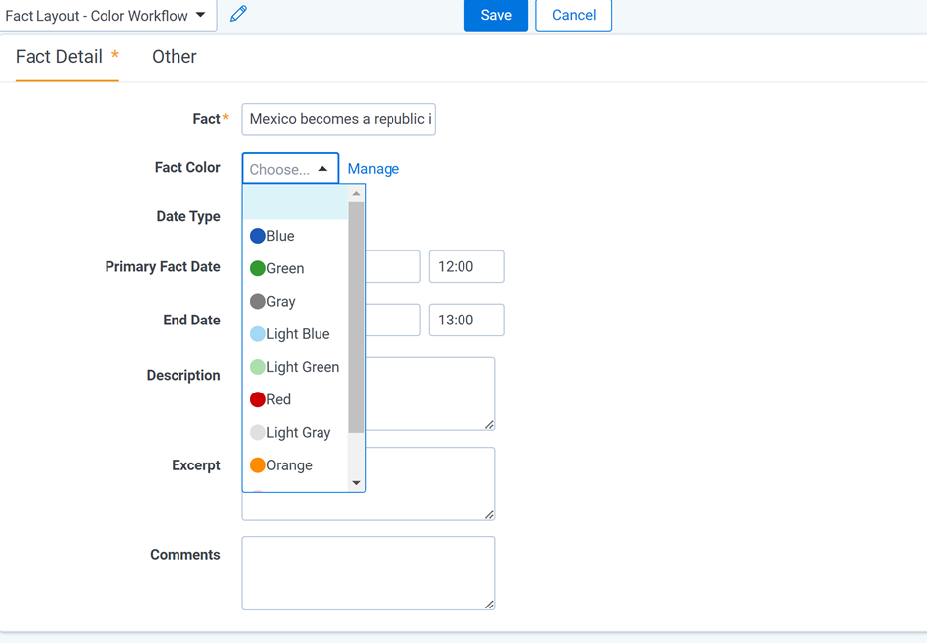Click the End Date 13:00 time field

(466, 320)
